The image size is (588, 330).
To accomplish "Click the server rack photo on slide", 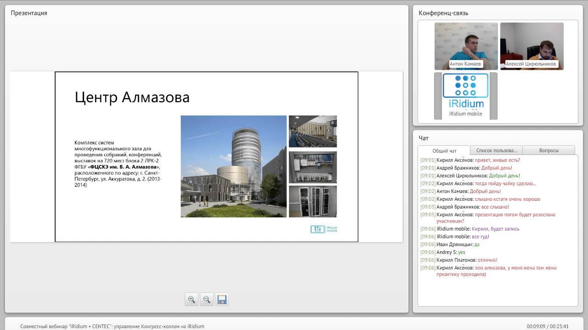I will click(313, 201).
